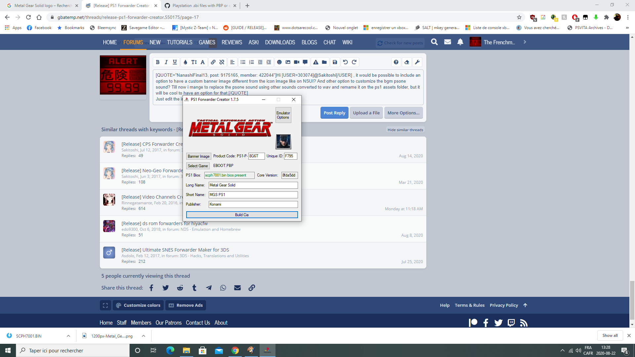Hide similar threads list
This screenshot has width=635, height=357.
click(x=405, y=130)
